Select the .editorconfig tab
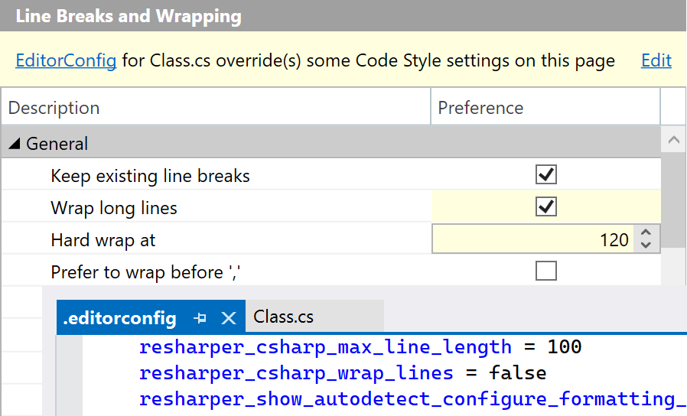Viewport: 687px width, 416px height. click(x=119, y=317)
